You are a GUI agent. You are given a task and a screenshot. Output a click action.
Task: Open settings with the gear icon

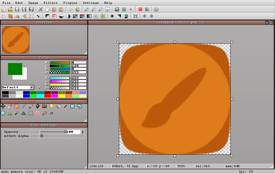pyautogui.click(x=156, y=9)
